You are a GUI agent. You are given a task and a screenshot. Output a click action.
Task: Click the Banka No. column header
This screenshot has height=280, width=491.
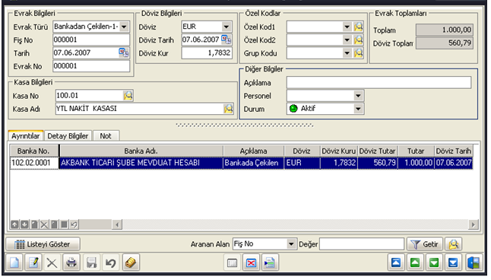coord(33,151)
